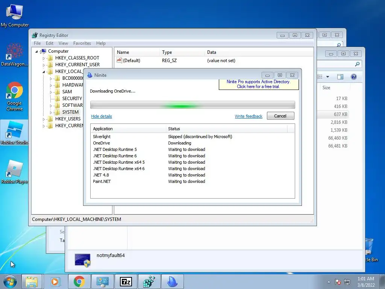Expand the HARDWARE key
This screenshot has height=289, width=385.
coord(51,85)
